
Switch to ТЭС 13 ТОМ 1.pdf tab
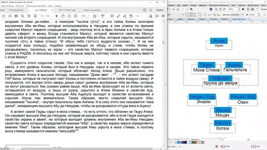point(67,10)
